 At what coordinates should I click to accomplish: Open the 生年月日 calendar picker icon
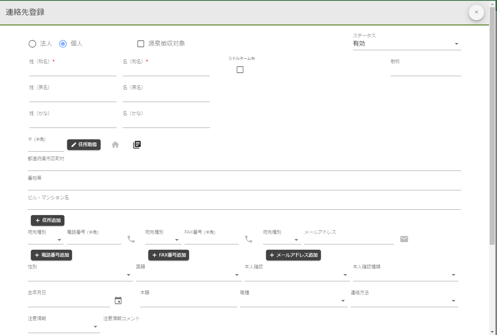[118, 301]
